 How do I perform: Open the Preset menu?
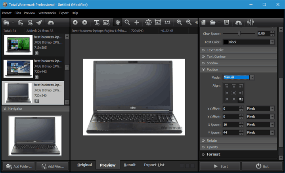(x=7, y=13)
